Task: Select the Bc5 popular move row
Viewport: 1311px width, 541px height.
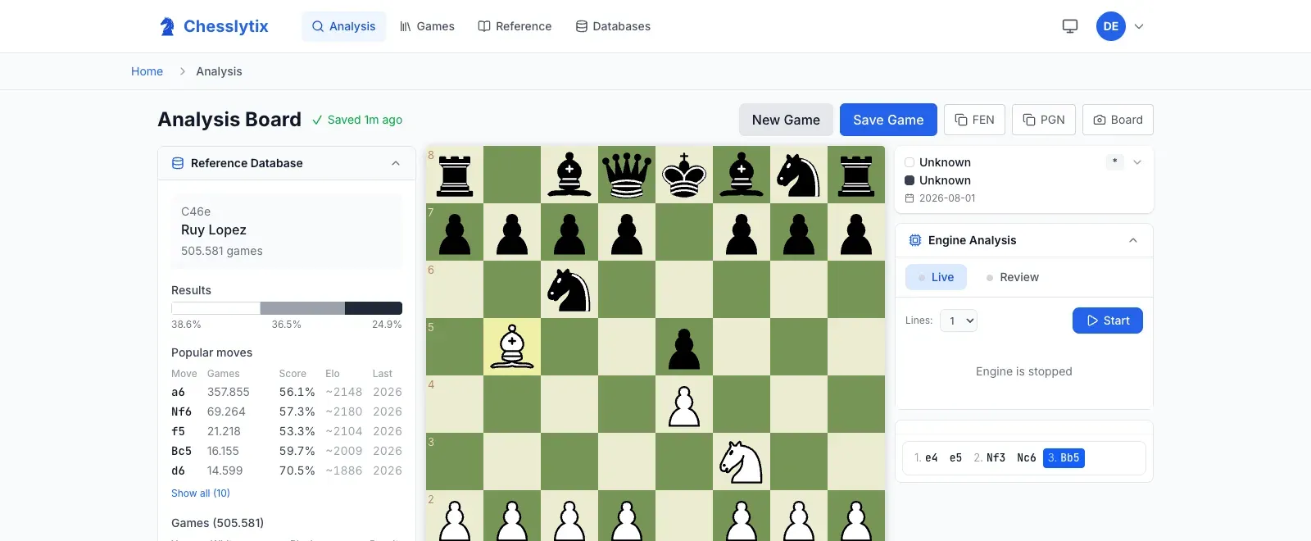Action: [287, 451]
